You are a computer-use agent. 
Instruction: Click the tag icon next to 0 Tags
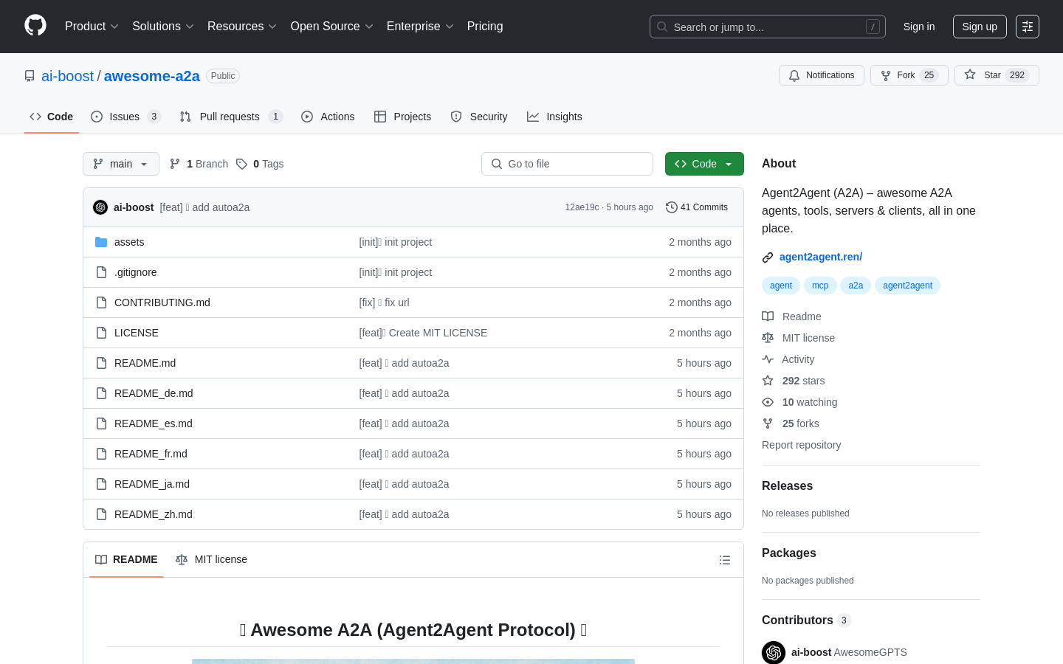click(241, 164)
